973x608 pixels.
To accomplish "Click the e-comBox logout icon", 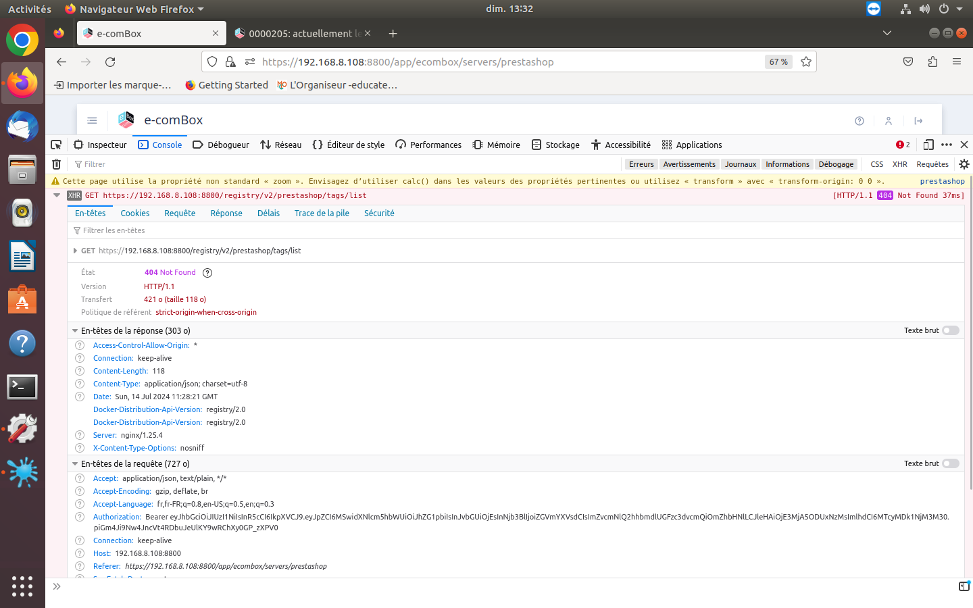I will (x=918, y=121).
